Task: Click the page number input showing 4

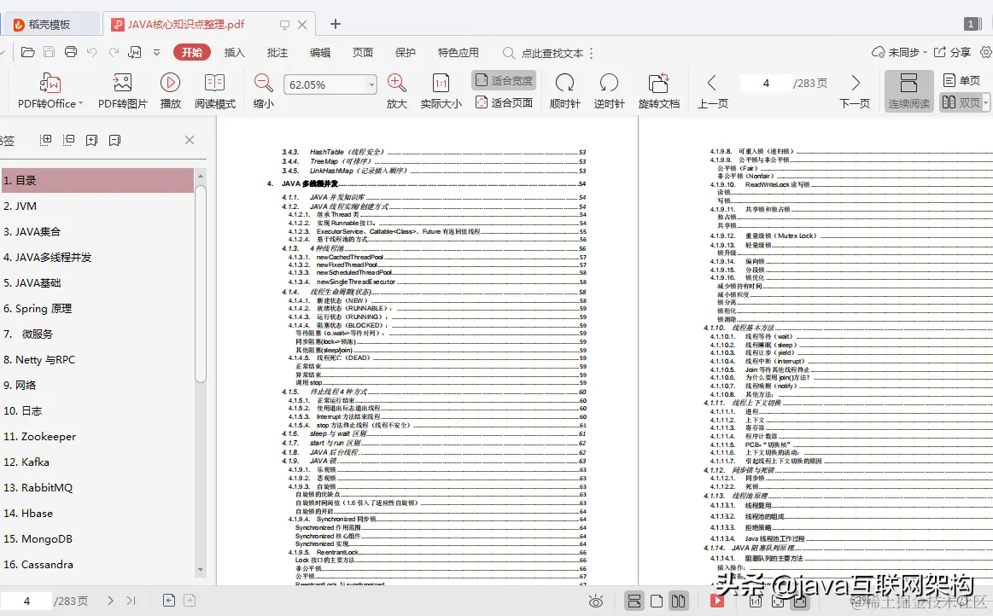Action: [766, 83]
